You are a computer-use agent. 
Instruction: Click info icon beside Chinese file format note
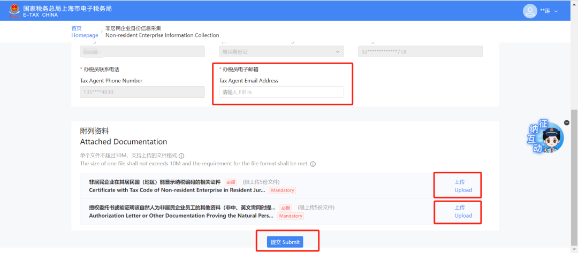pyautogui.click(x=181, y=156)
